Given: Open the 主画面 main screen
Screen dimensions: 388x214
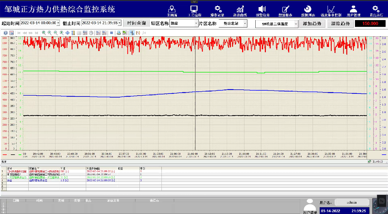Looking at the screenshot, I should (172, 10).
